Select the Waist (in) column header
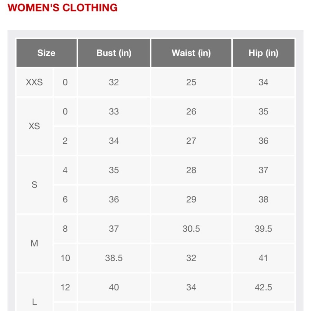The image size is (311, 311). coord(191,53)
